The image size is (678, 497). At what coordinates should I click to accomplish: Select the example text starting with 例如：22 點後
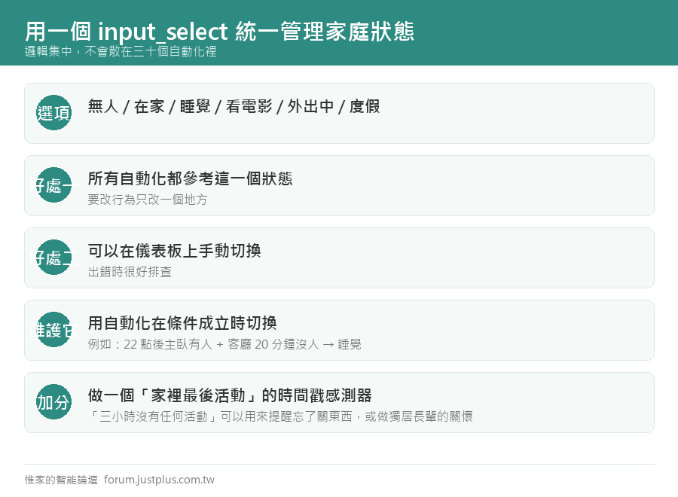224,344
